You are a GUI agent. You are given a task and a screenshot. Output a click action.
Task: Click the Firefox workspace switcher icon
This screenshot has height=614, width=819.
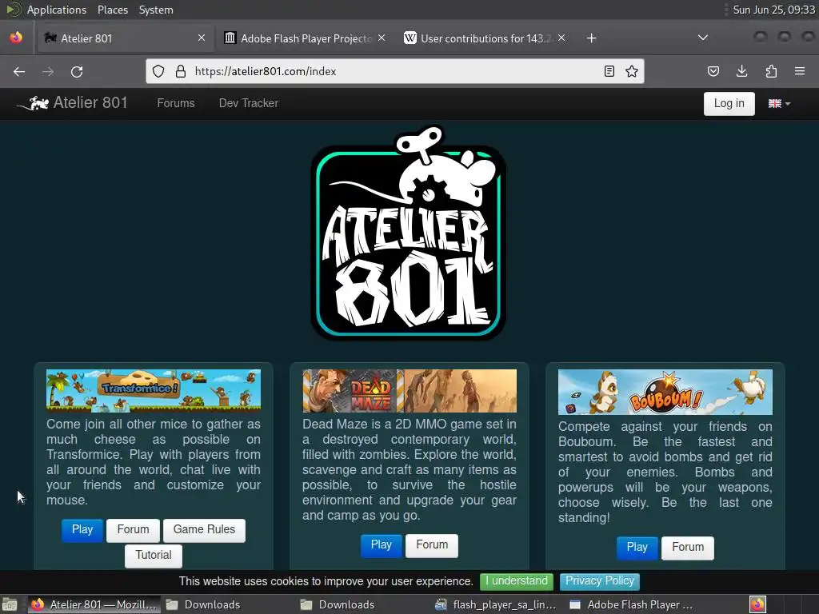(758, 604)
